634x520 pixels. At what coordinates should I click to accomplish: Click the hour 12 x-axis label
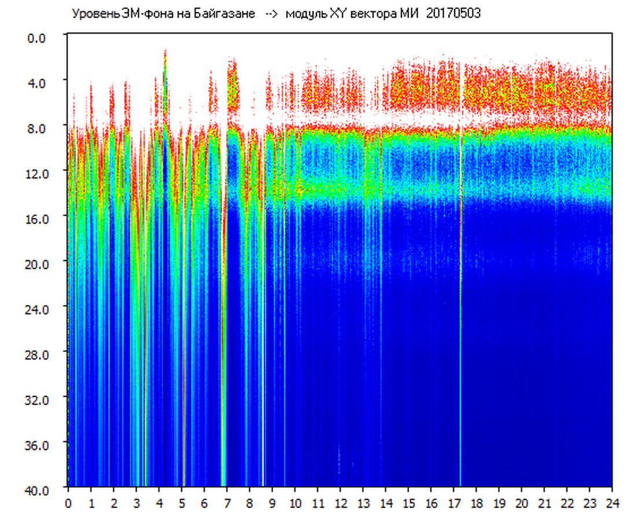340,503
